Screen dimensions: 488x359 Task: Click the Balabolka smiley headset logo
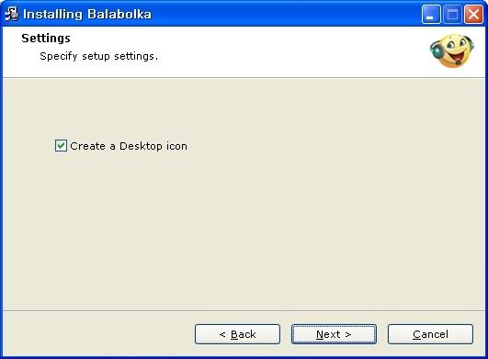pos(452,50)
